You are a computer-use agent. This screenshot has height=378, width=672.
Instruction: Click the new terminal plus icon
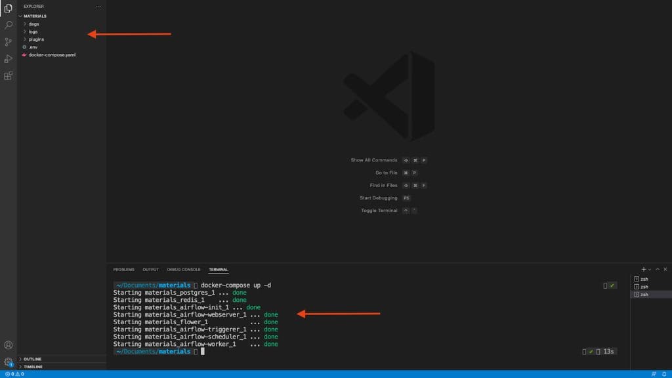point(644,270)
